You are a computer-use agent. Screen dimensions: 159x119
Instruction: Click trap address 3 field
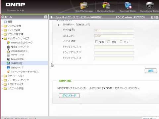[x=114, y=58]
